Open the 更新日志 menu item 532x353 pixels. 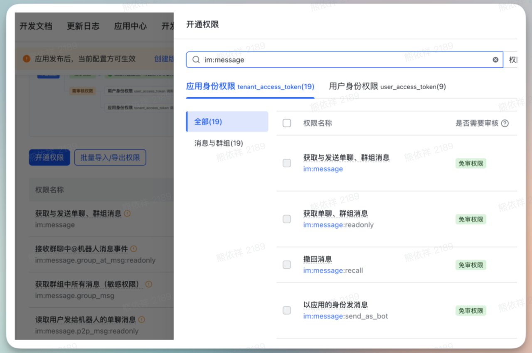pos(83,26)
